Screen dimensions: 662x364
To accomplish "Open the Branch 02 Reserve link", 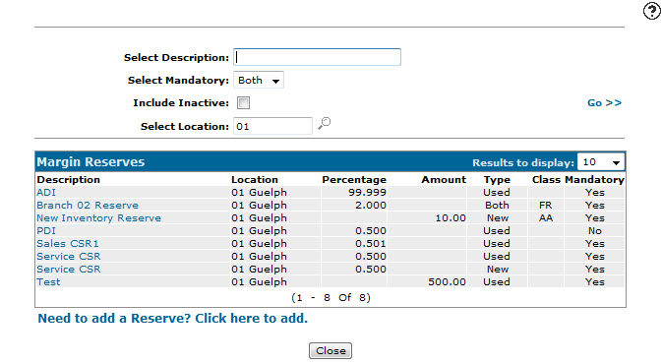I will pos(88,206).
